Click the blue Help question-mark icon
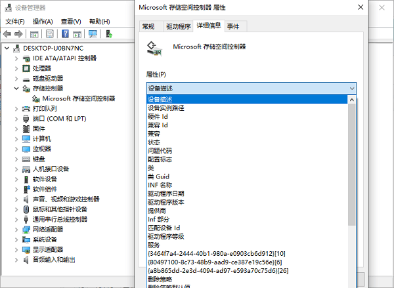Screen dimensions: 394x288 click(65, 34)
